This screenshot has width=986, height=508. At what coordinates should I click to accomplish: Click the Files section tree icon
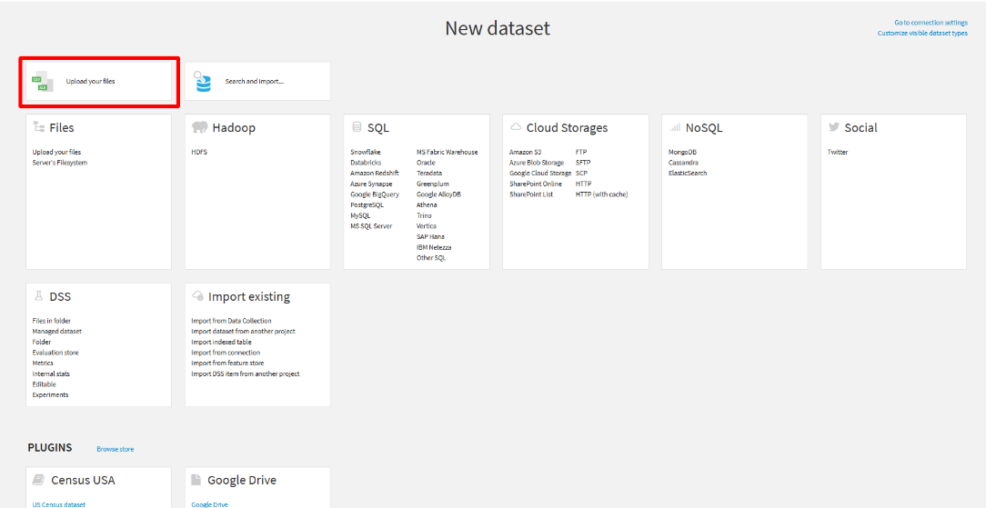tap(38, 127)
